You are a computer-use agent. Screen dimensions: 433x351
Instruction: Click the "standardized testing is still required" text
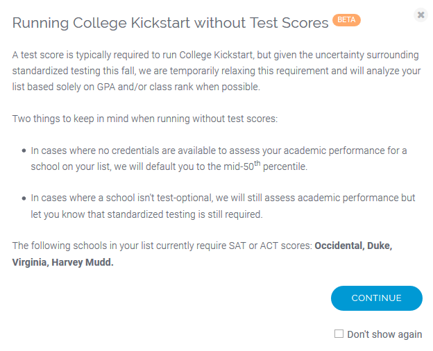(x=185, y=214)
